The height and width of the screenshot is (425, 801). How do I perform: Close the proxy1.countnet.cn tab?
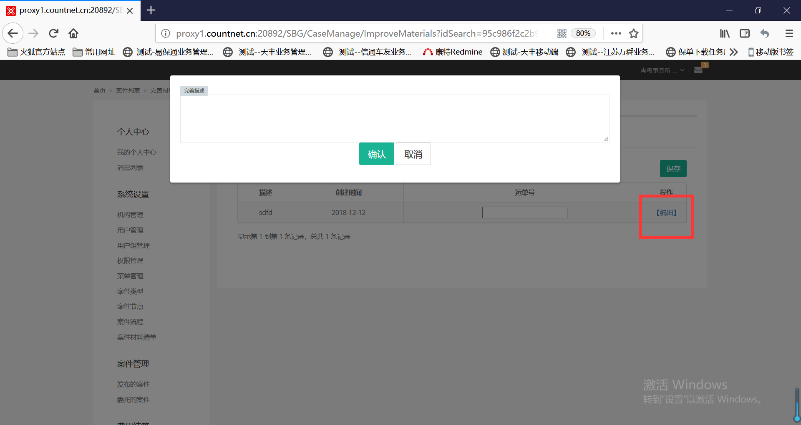[130, 10]
